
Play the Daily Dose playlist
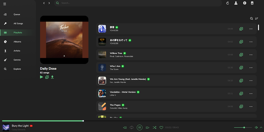point(42,77)
